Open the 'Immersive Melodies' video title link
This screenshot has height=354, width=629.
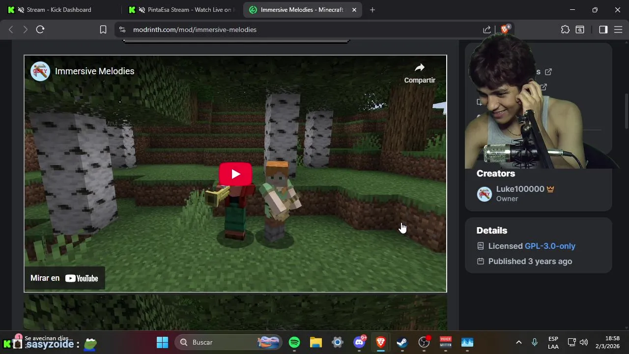pos(94,71)
